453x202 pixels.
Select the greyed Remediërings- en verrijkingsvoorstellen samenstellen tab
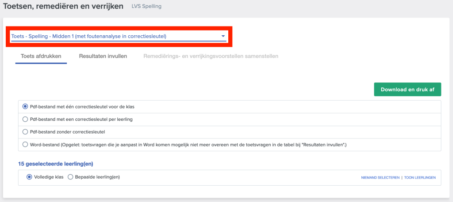tap(211, 56)
